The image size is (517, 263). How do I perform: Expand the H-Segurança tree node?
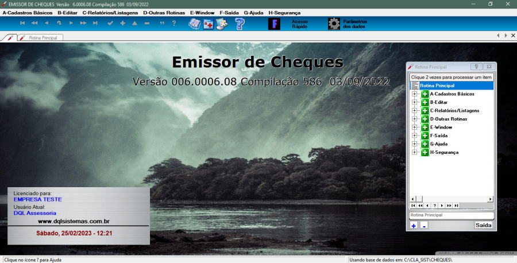(x=414, y=152)
